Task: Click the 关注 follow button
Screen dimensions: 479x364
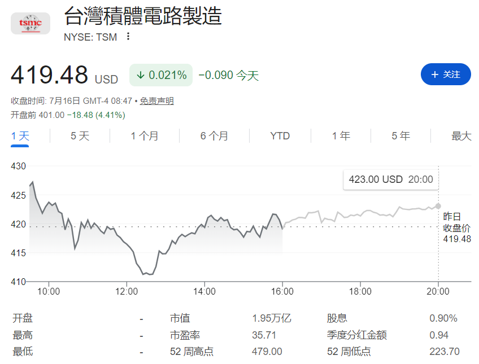Action: 446,74
